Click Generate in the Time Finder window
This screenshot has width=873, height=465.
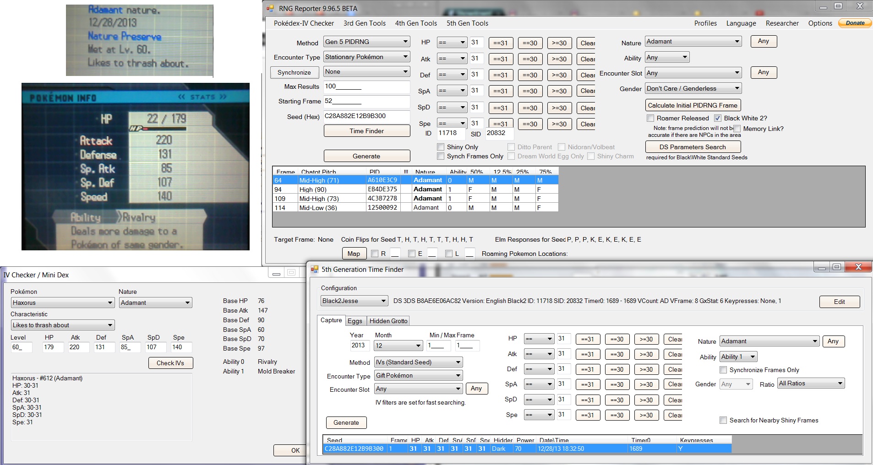(x=346, y=422)
